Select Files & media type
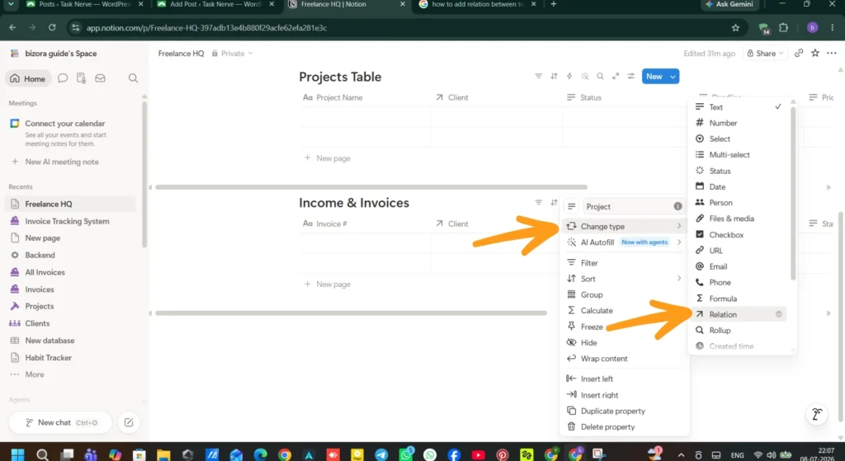The width and height of the screenshot is (845, 461). click(x=738, y=219)
